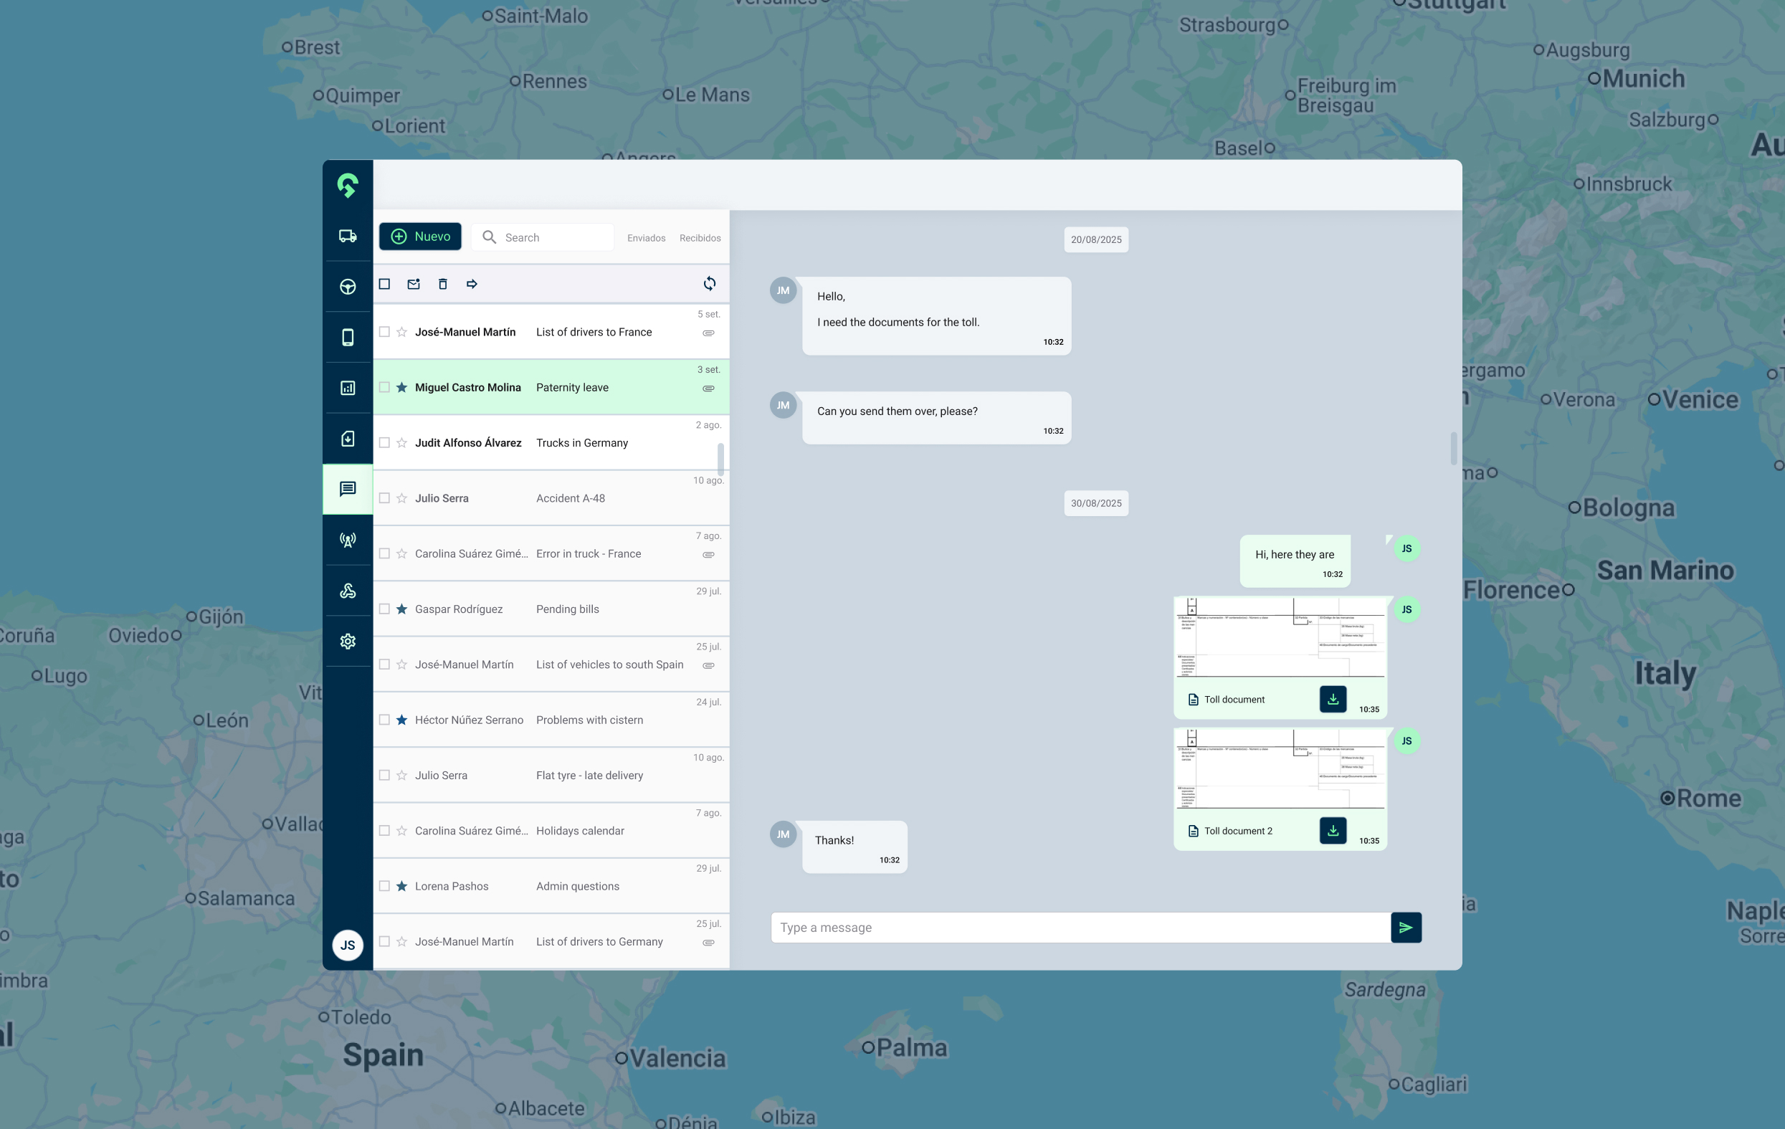Unstar the Gaspar Rodríguez message

click(x=401, y=609)
